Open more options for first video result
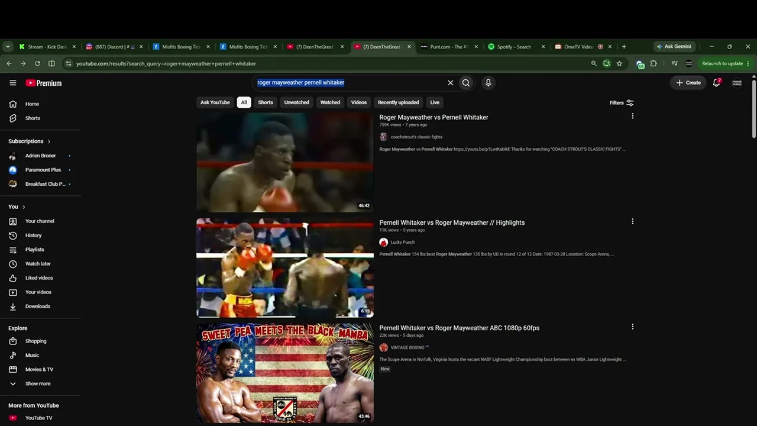The width and height of the screenshot is (757, 426). [x=632, y=117]
